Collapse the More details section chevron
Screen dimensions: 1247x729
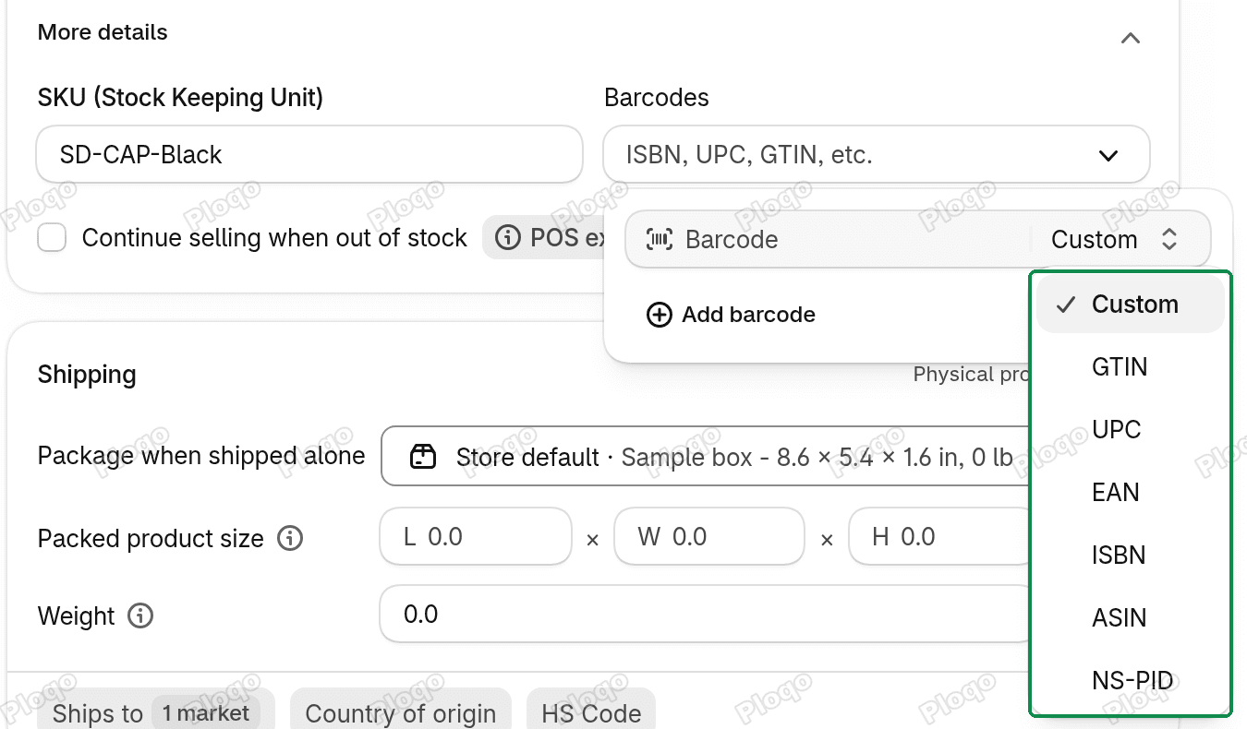click(x=1130, y=38)
